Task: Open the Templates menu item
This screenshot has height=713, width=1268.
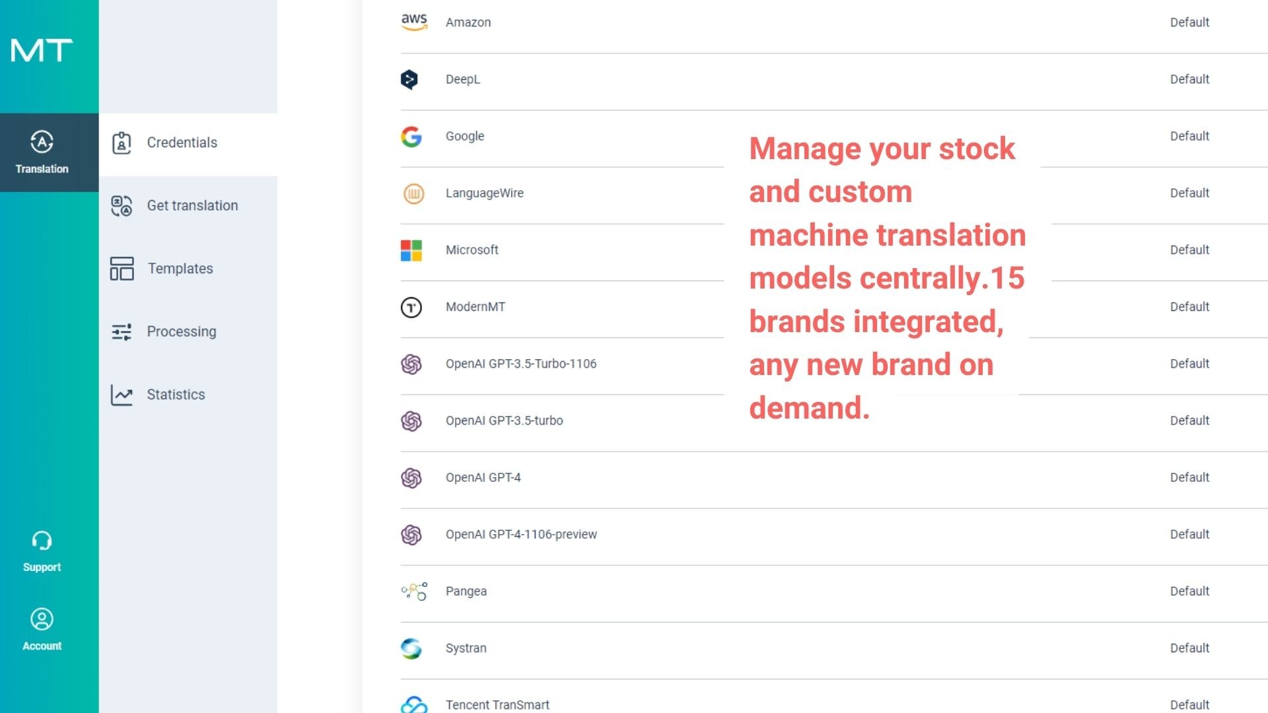Action: (180, 269)
